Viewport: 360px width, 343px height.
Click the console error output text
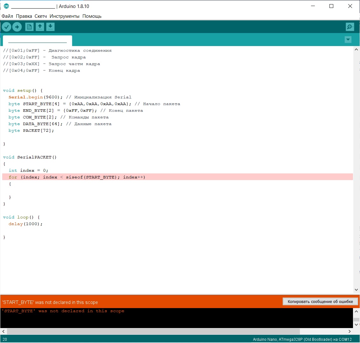63,311
